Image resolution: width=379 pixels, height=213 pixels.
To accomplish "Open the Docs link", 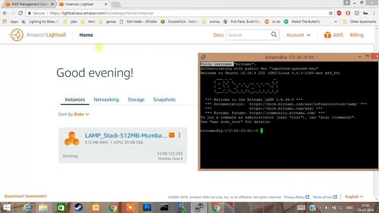I will click(219, 35).
